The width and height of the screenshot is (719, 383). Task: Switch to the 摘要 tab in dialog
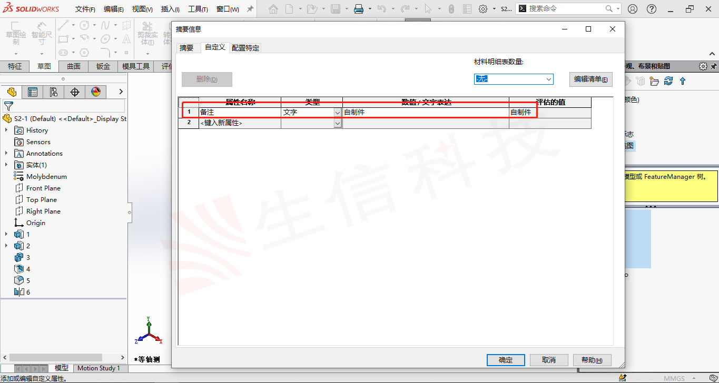pos(186,48)
